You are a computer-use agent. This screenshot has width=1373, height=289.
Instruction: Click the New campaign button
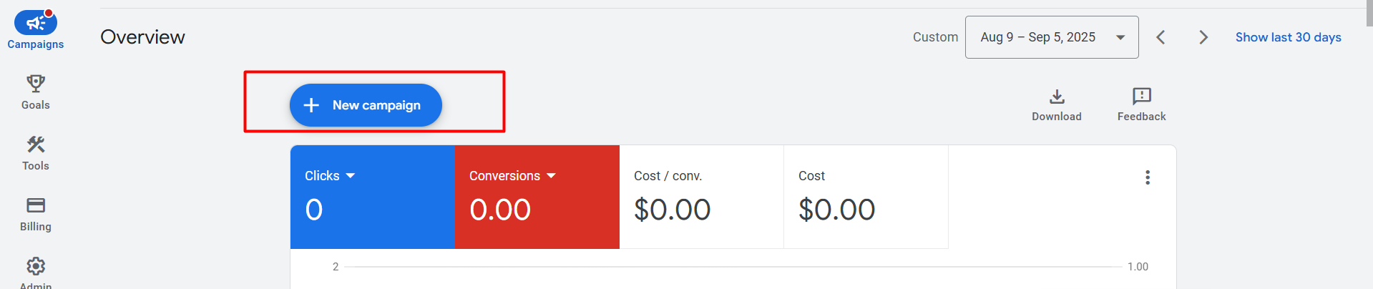tap(366, 105)
